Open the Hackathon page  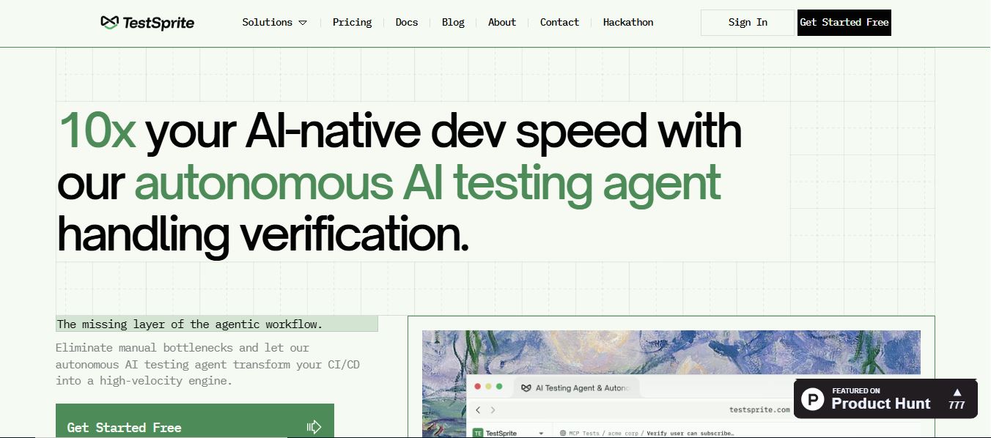628,23
